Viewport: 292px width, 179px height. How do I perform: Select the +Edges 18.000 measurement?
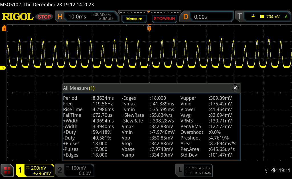pos(85,155)
